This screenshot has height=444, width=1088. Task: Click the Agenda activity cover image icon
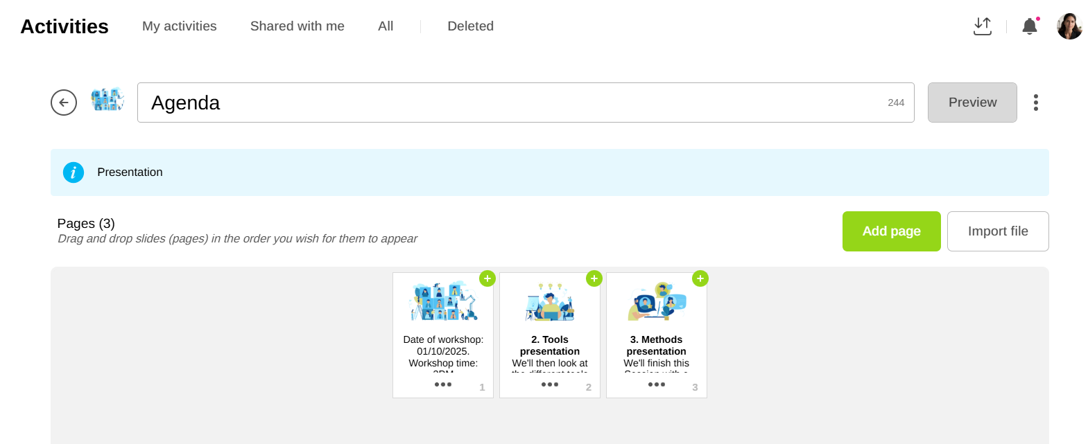107,100
